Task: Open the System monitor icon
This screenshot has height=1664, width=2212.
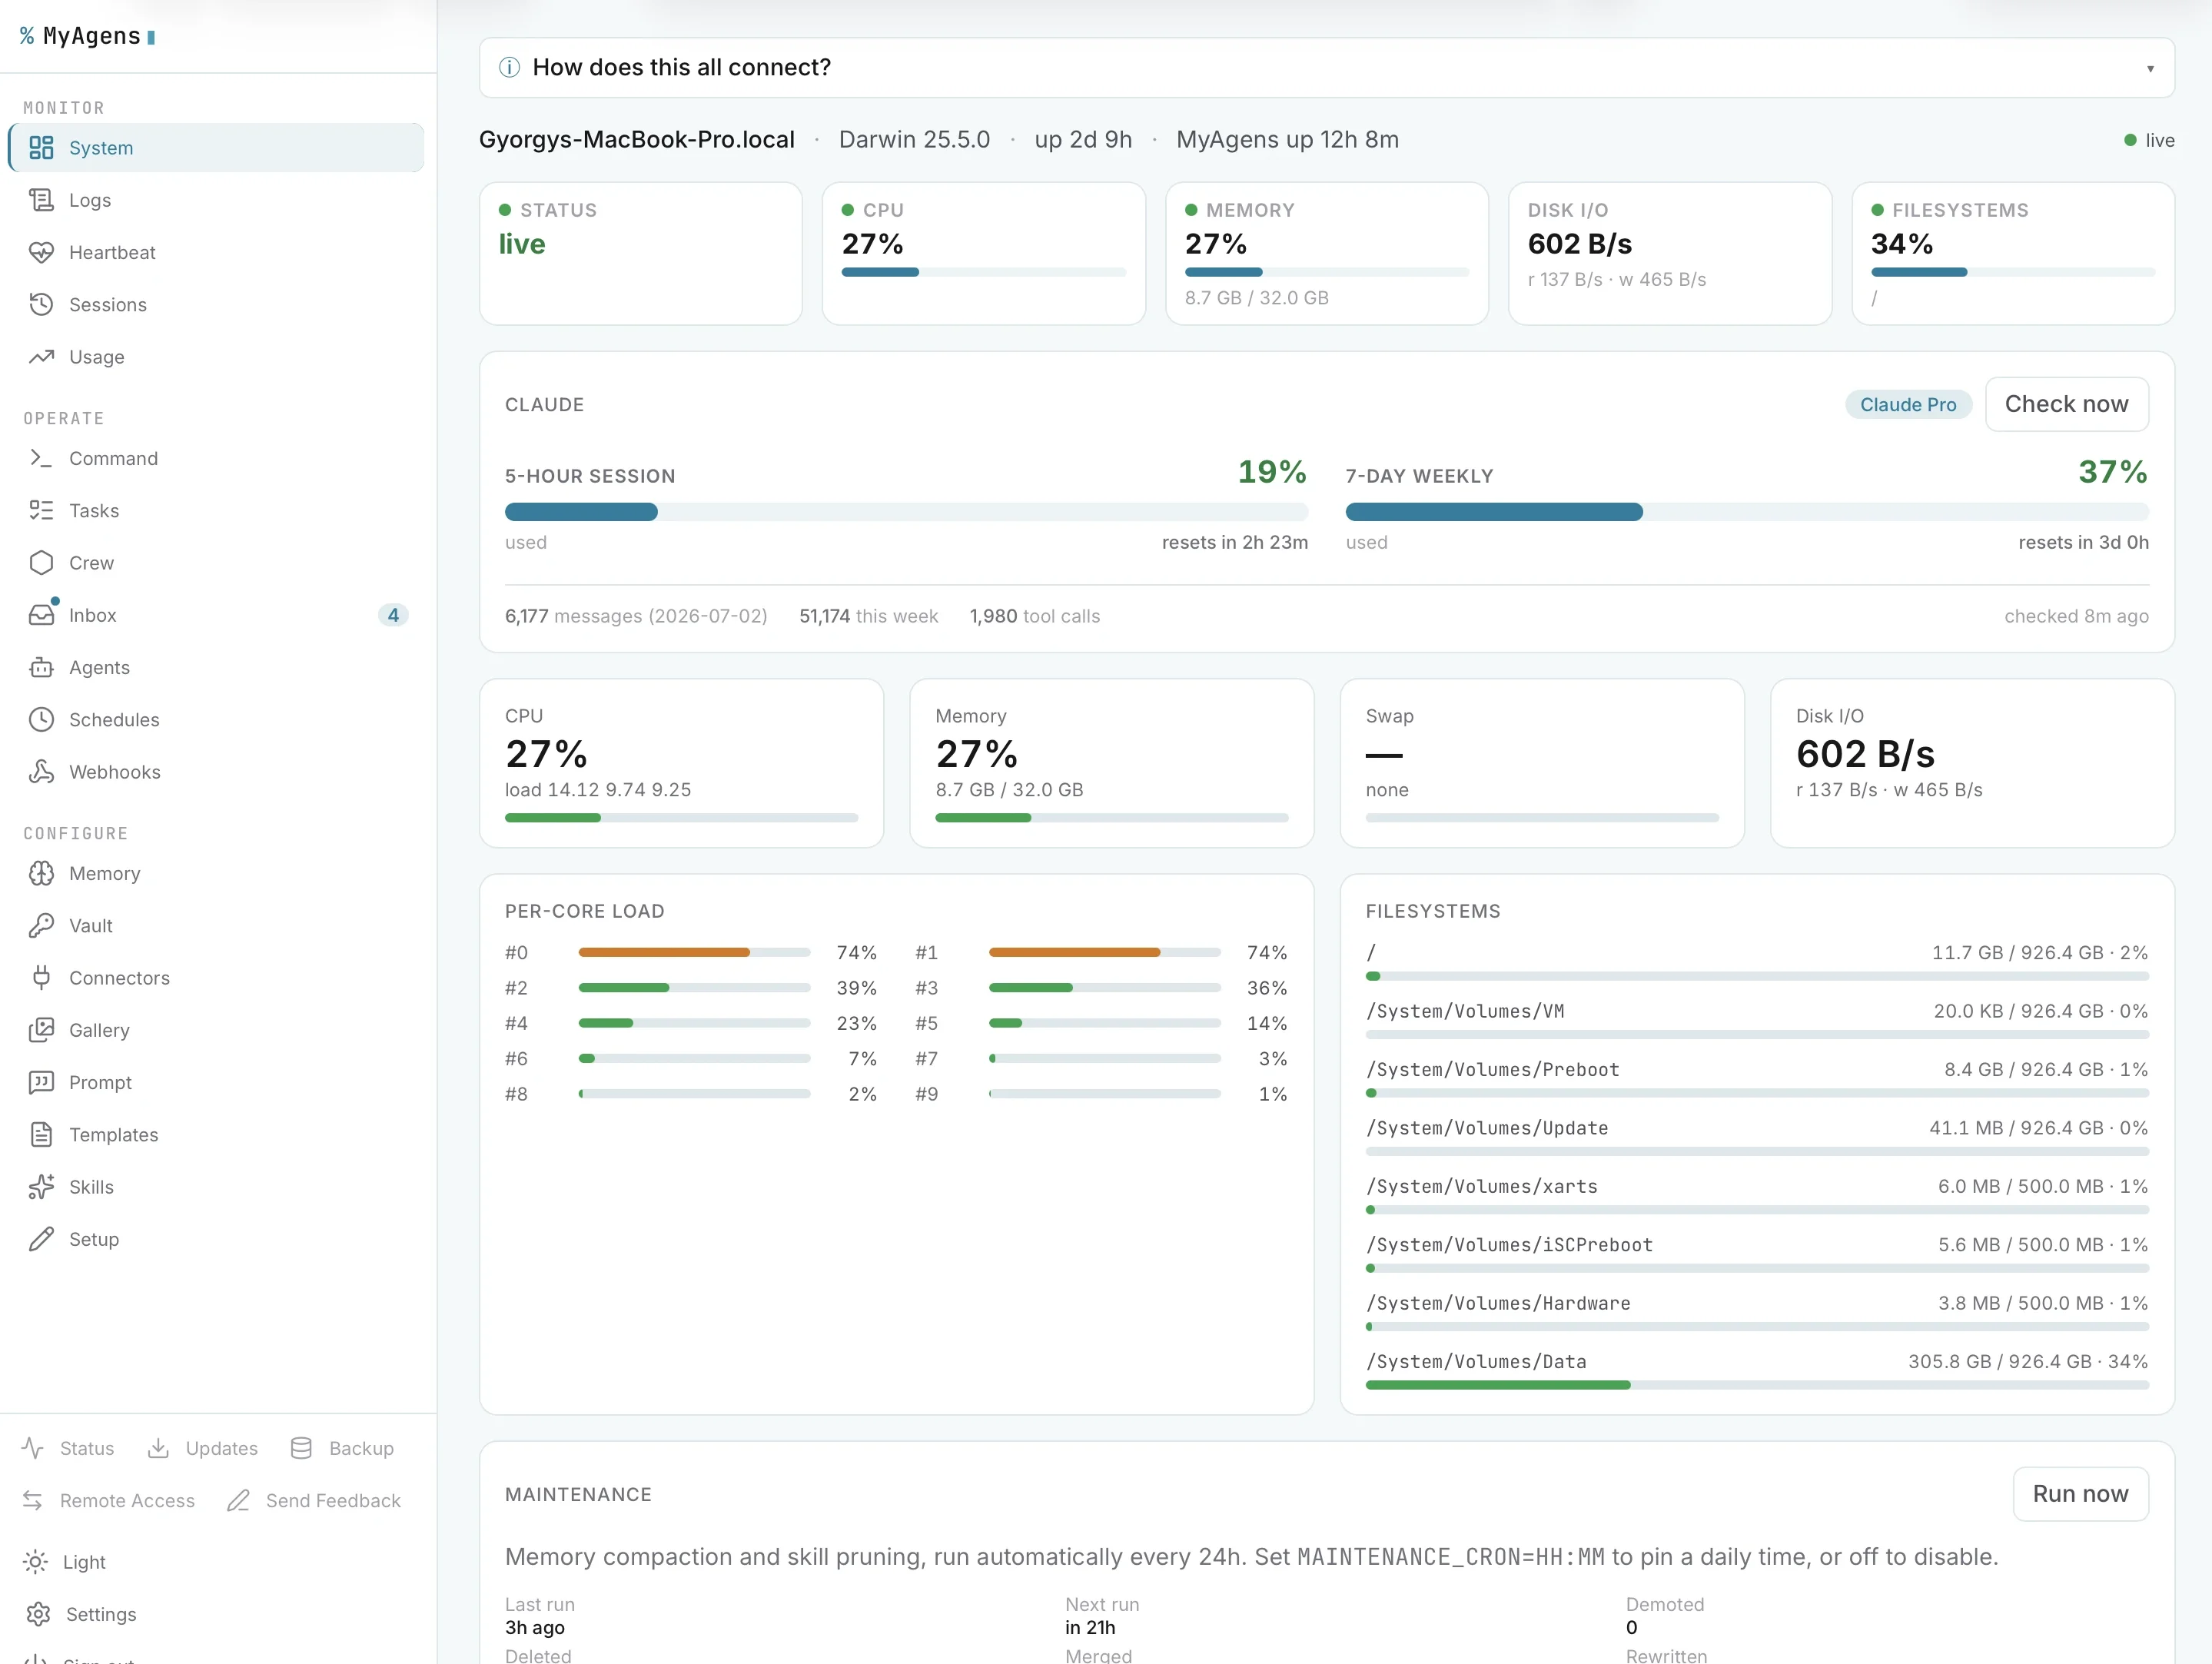Action: click(x=41, y=148)
